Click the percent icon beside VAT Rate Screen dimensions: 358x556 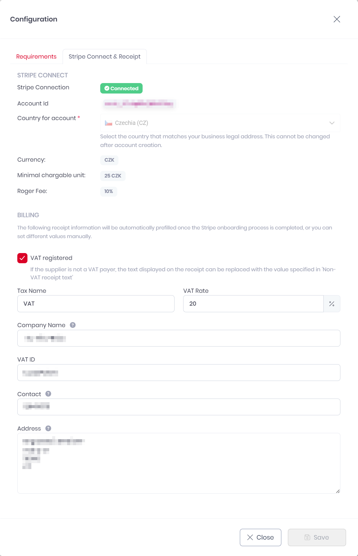tap(332, 304)
